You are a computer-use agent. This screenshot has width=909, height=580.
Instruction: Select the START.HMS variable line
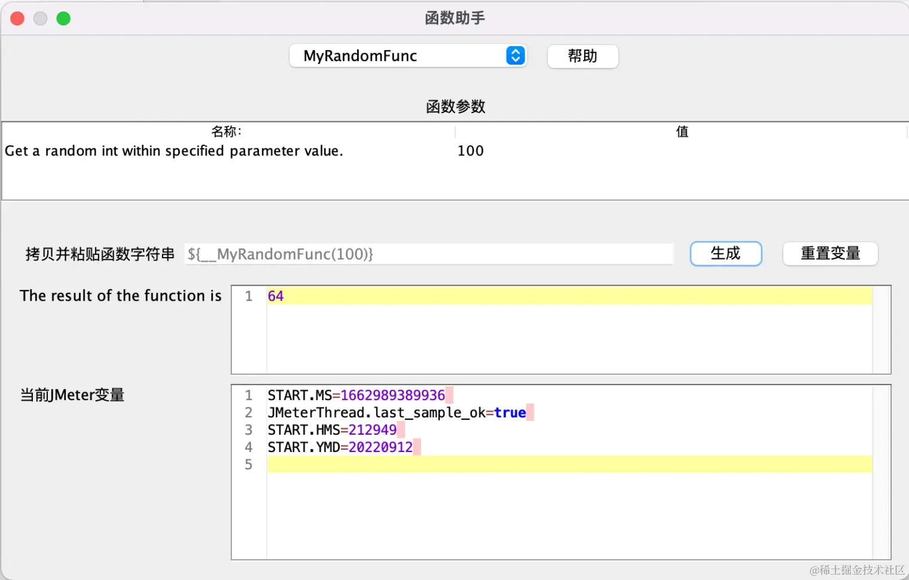332,429
